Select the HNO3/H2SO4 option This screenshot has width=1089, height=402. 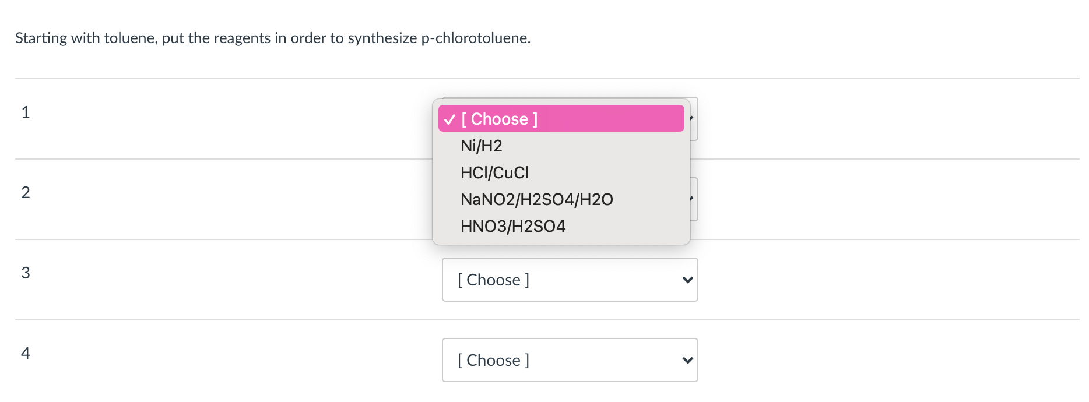pos(513,226)
